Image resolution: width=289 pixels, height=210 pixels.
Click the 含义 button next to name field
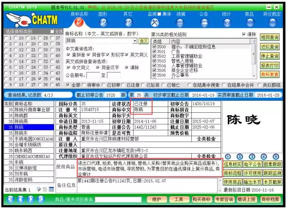pyautogui.click(x=143, y=41)
